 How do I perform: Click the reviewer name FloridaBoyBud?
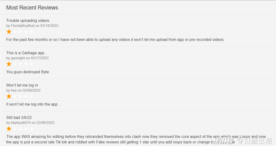click(x=22, y=26)
